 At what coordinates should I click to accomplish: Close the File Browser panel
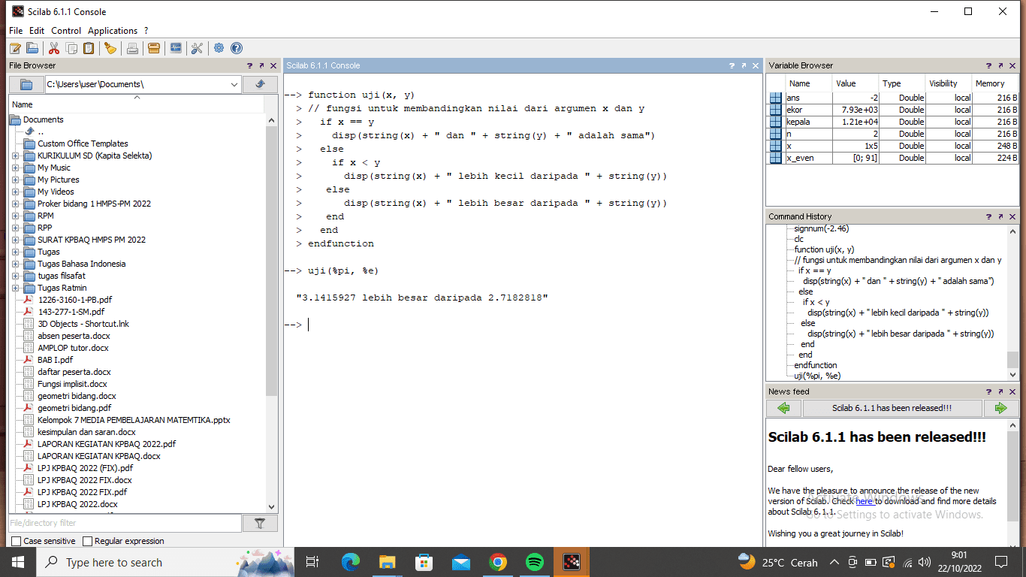pos(273,65)
